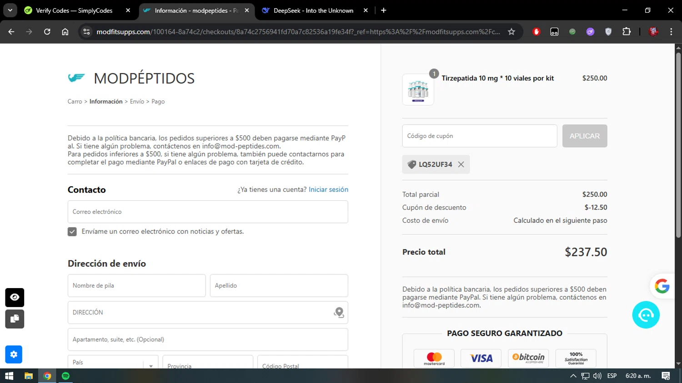This screenshot has height=383, width=682.
Task: Click the Iniciar sesión link
Action: click(x=328, y=189)
